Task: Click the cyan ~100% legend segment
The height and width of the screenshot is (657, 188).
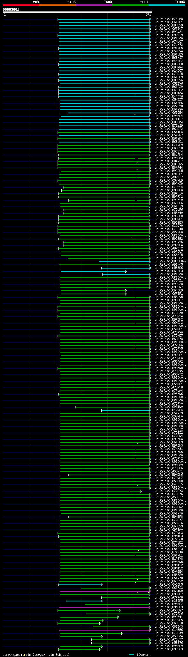Action: (x=167, y=5)
